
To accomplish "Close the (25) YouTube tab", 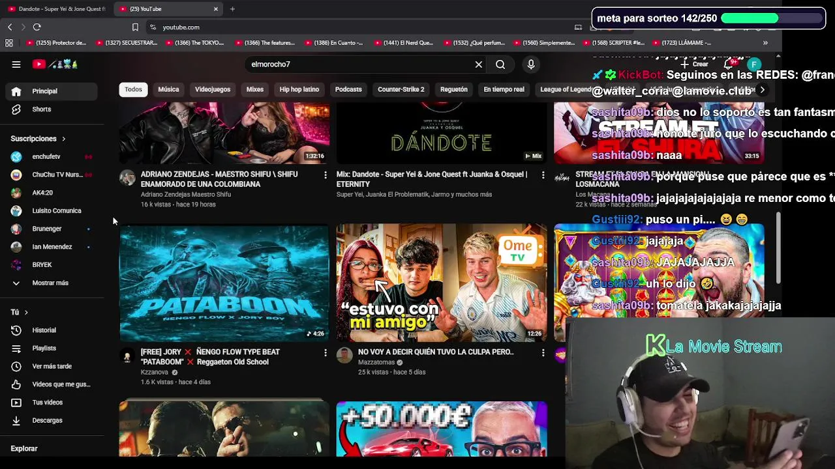I will click(x=216, y=9).
